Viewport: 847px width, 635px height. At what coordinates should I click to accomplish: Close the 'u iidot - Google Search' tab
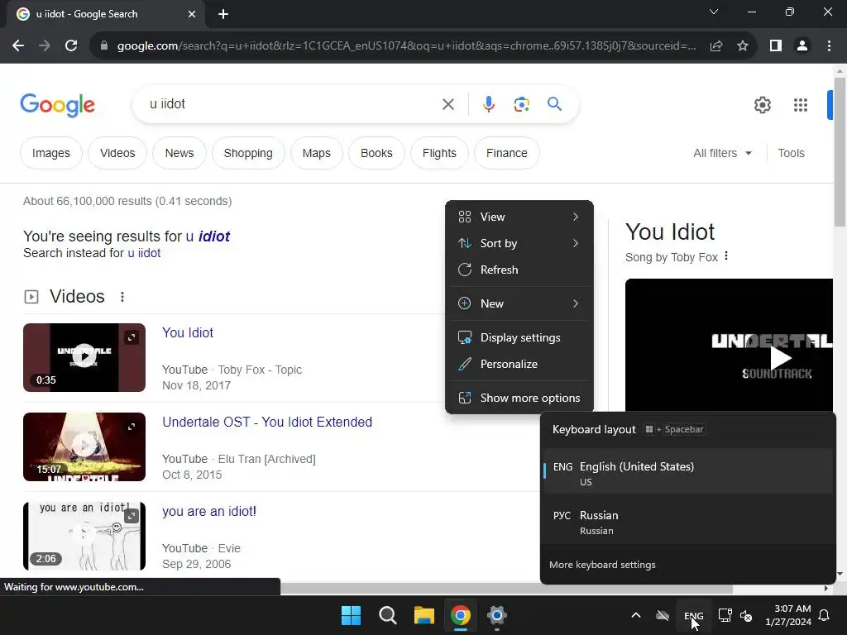(192, 14)
